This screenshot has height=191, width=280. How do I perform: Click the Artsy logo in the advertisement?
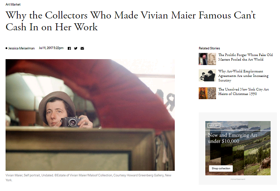click(x=213, y=125)
